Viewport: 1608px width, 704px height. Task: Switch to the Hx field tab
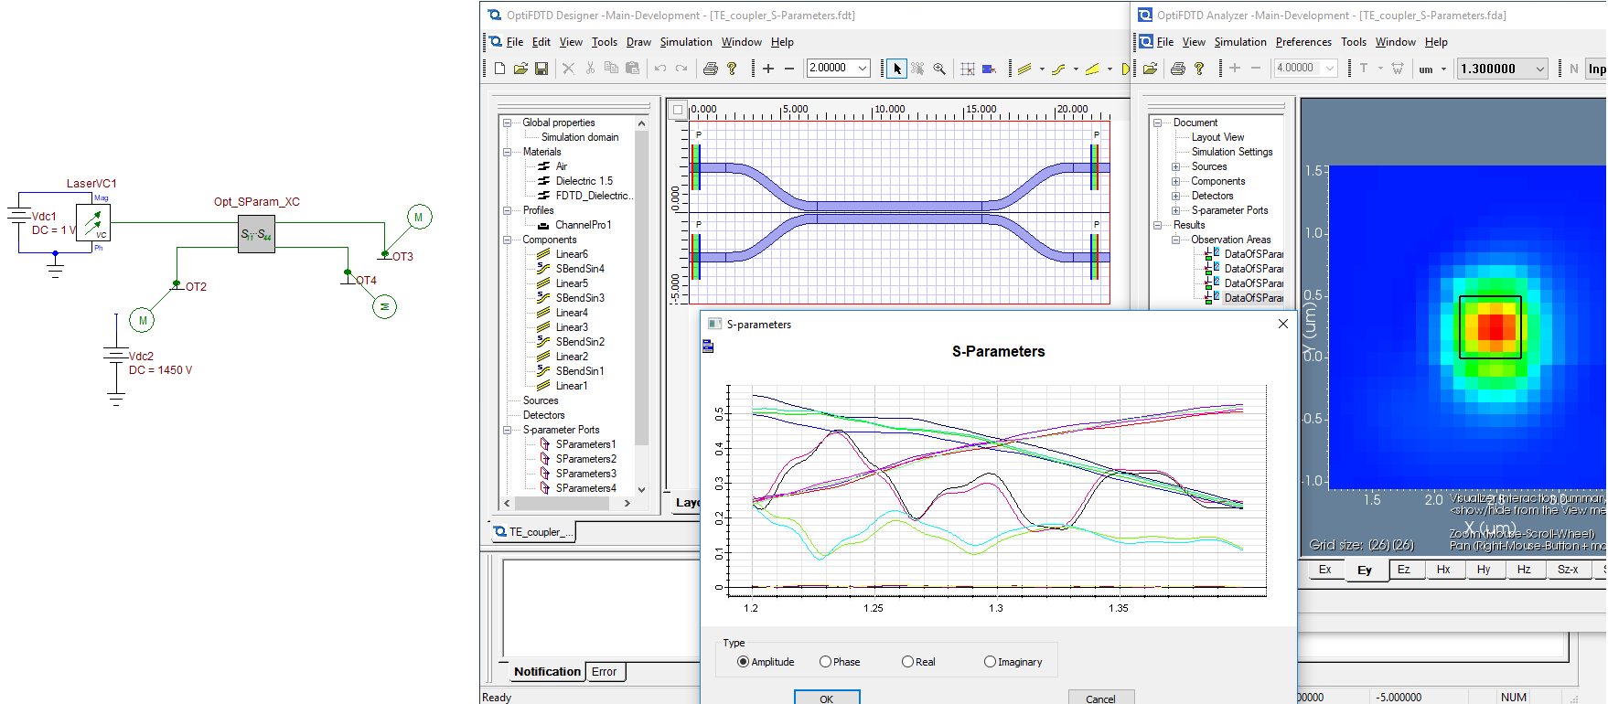click(x=1443, y=570)
